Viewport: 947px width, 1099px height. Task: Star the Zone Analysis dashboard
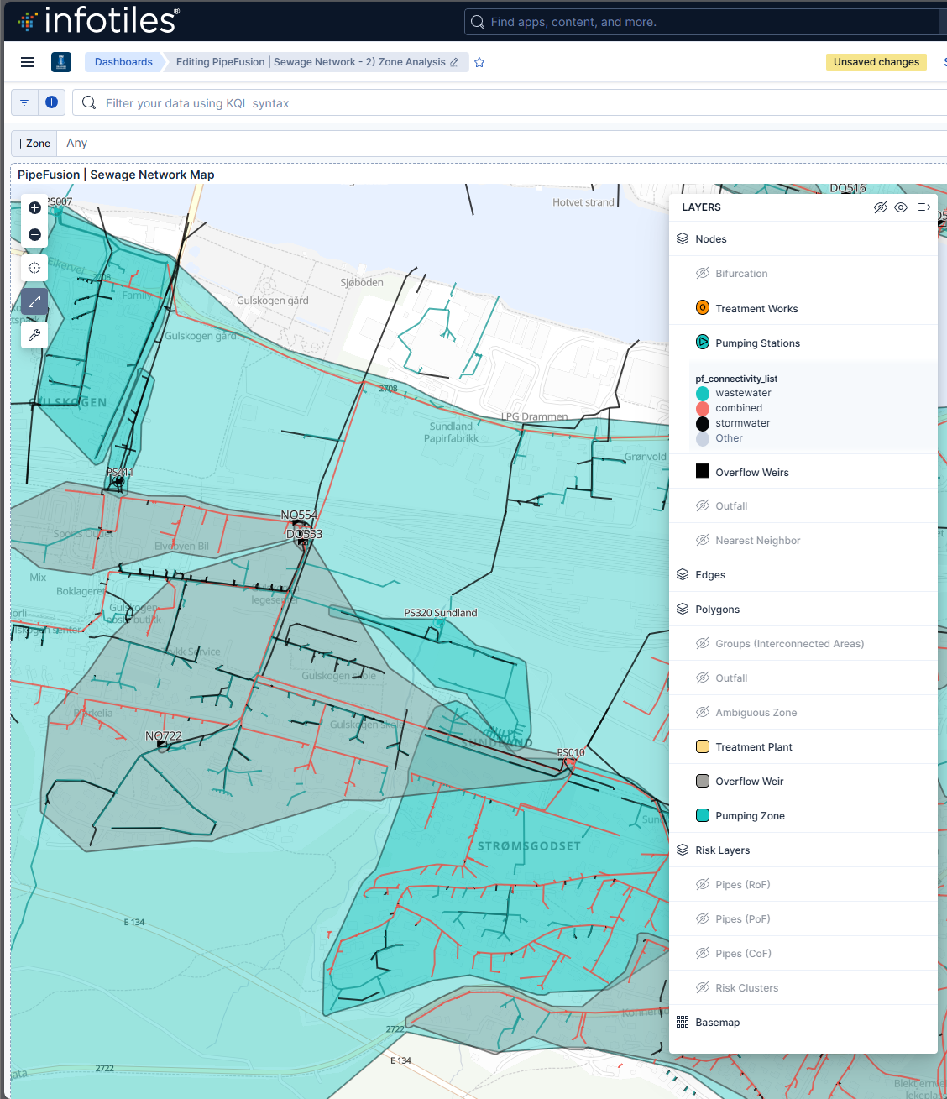(x=479, y=61)
